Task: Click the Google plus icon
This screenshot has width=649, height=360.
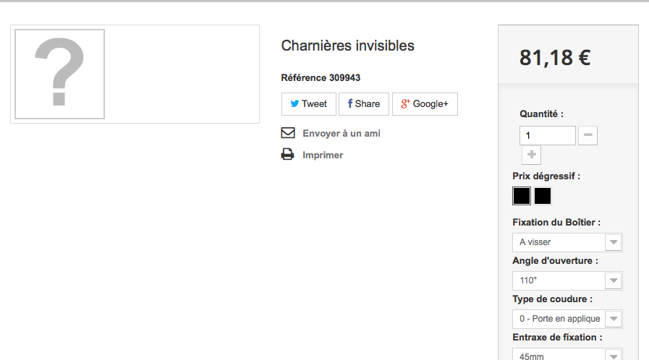Action: pyautogui.click(x=405, y=104)
